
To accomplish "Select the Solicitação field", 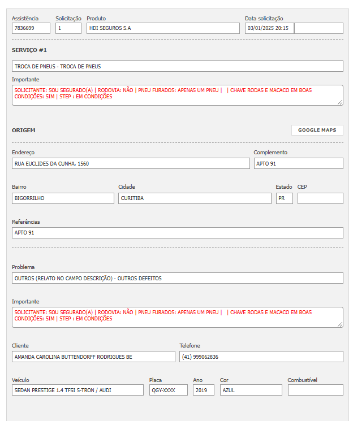I will click(x=68, y=28).
